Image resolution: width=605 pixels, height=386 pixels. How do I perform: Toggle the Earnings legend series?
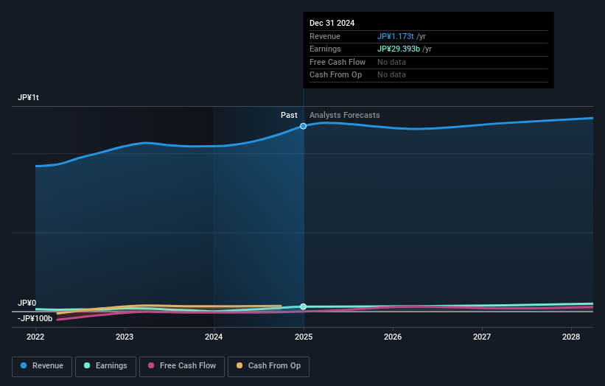click(105, 366)
